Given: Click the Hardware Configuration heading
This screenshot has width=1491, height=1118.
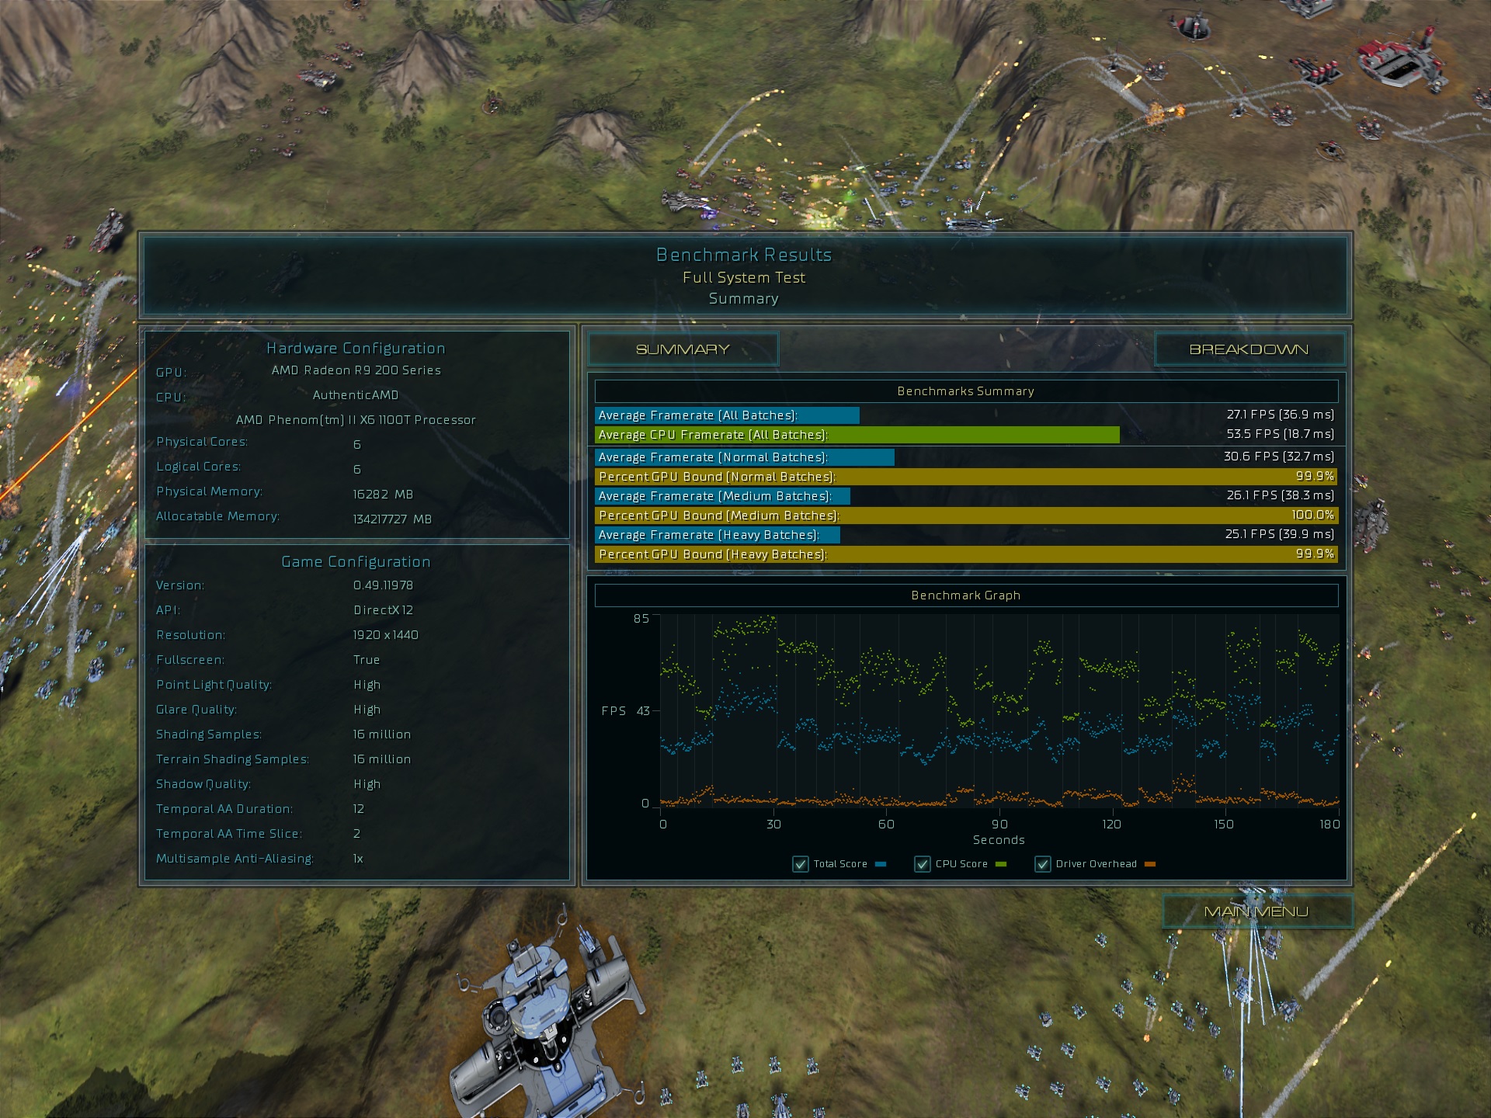Looking at the screenshot, I should 356,349.
